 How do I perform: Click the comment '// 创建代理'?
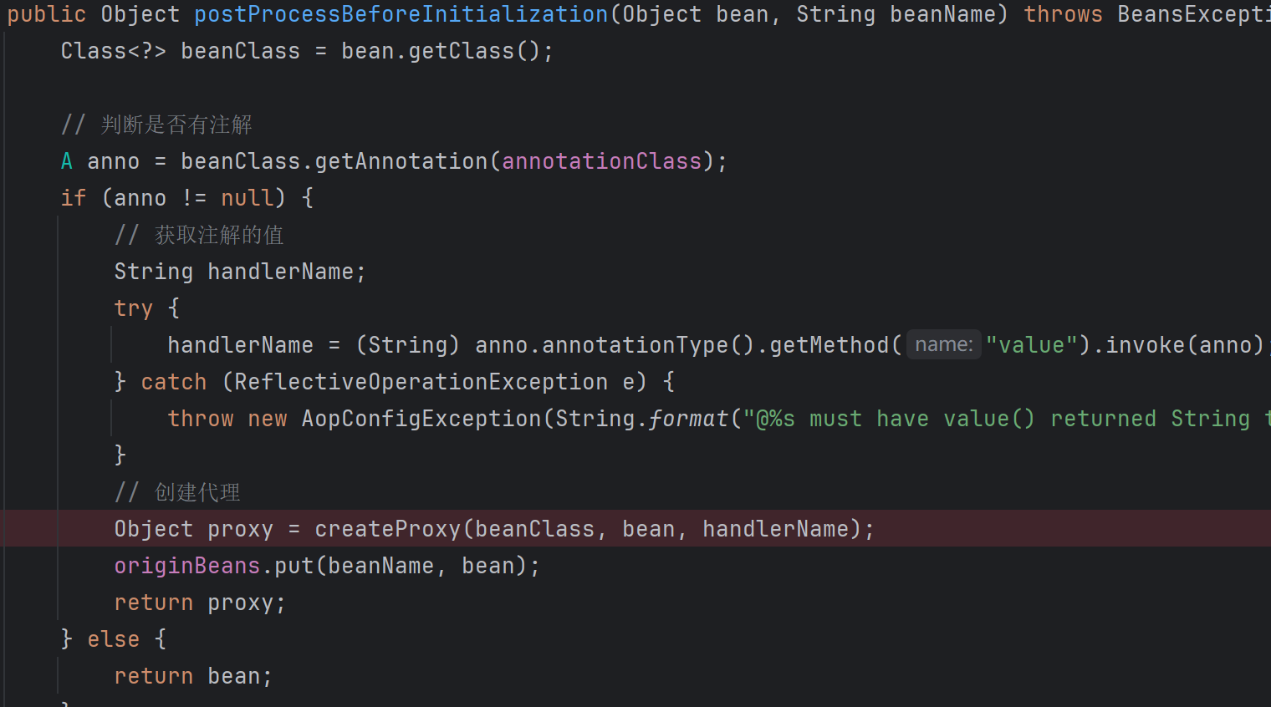[177, 492]
